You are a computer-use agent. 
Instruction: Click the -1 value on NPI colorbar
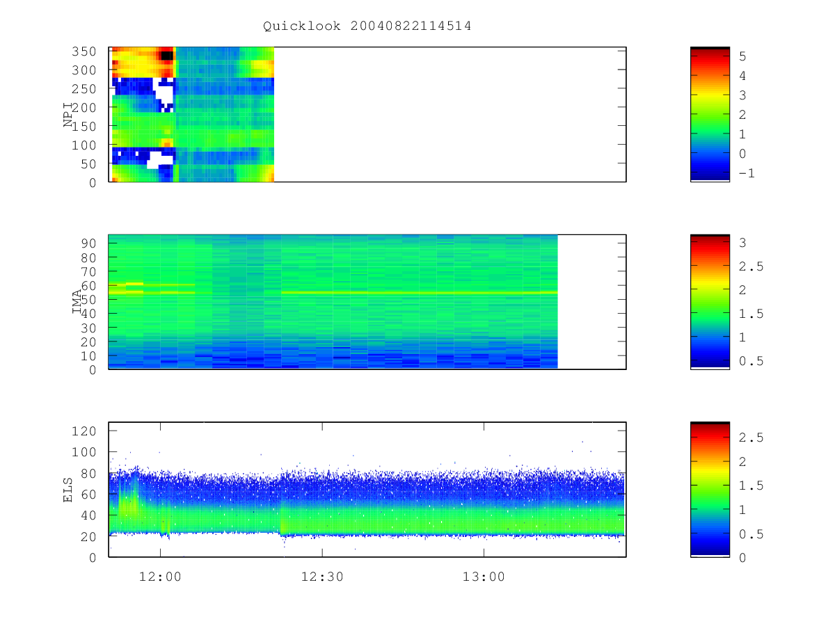747,173
